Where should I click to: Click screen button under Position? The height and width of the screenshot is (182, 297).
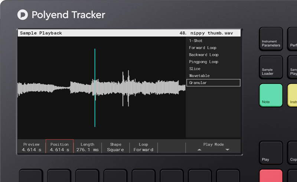click(59, 176)
